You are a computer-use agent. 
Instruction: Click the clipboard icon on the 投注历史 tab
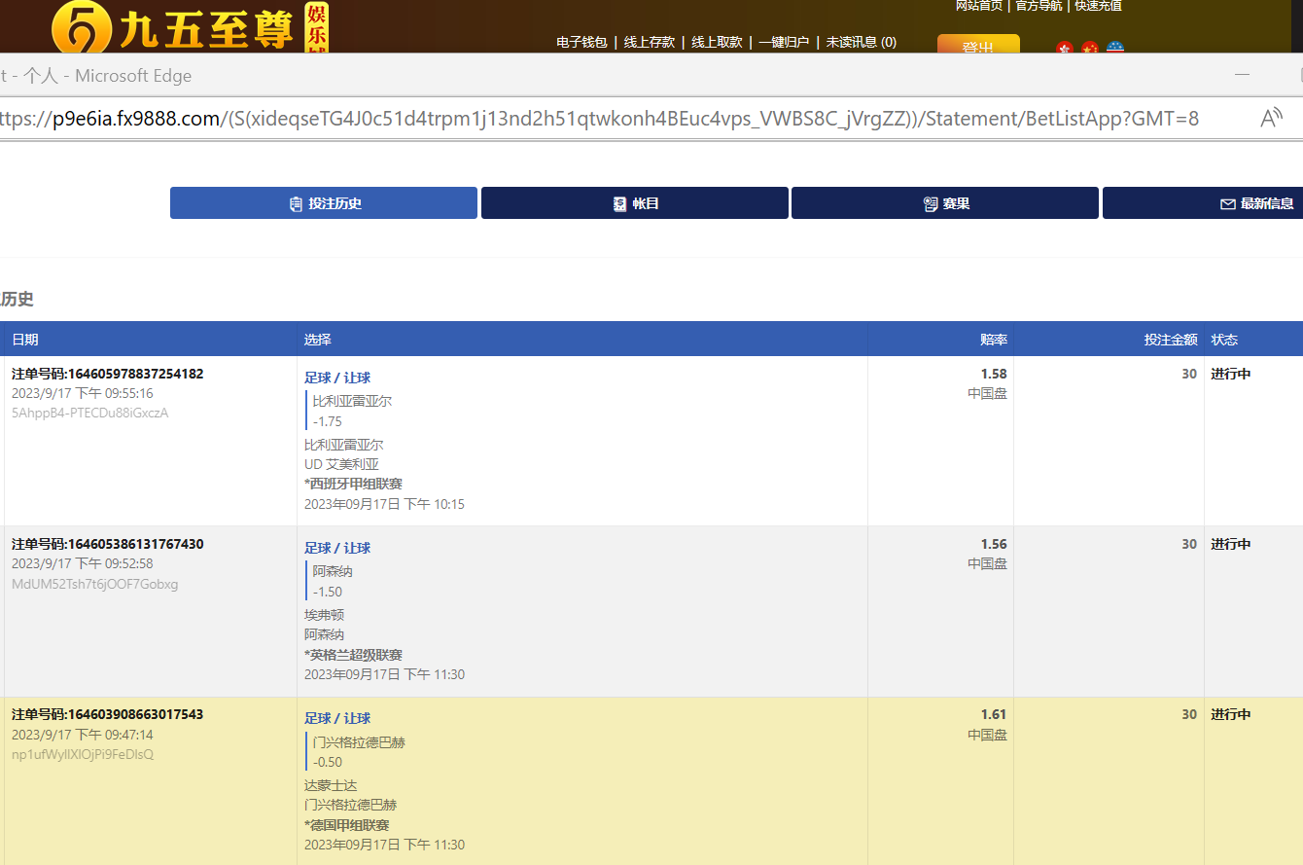[296, 204]
